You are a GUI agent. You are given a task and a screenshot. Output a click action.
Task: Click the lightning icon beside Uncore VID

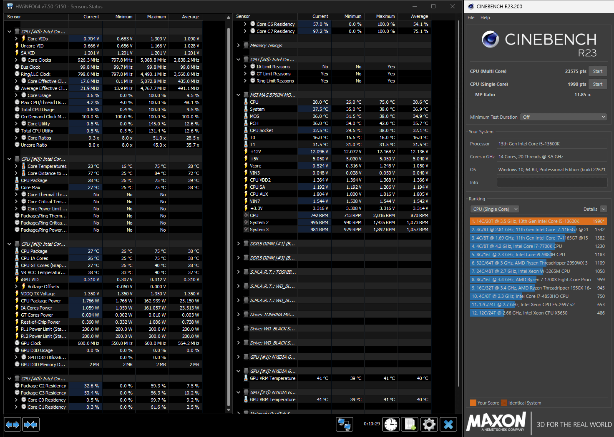(x=17, y=46)
